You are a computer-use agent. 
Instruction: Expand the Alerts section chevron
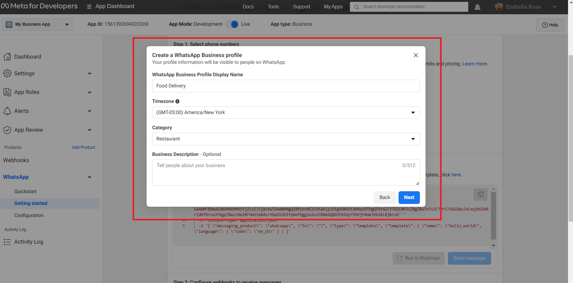[90, 111]
